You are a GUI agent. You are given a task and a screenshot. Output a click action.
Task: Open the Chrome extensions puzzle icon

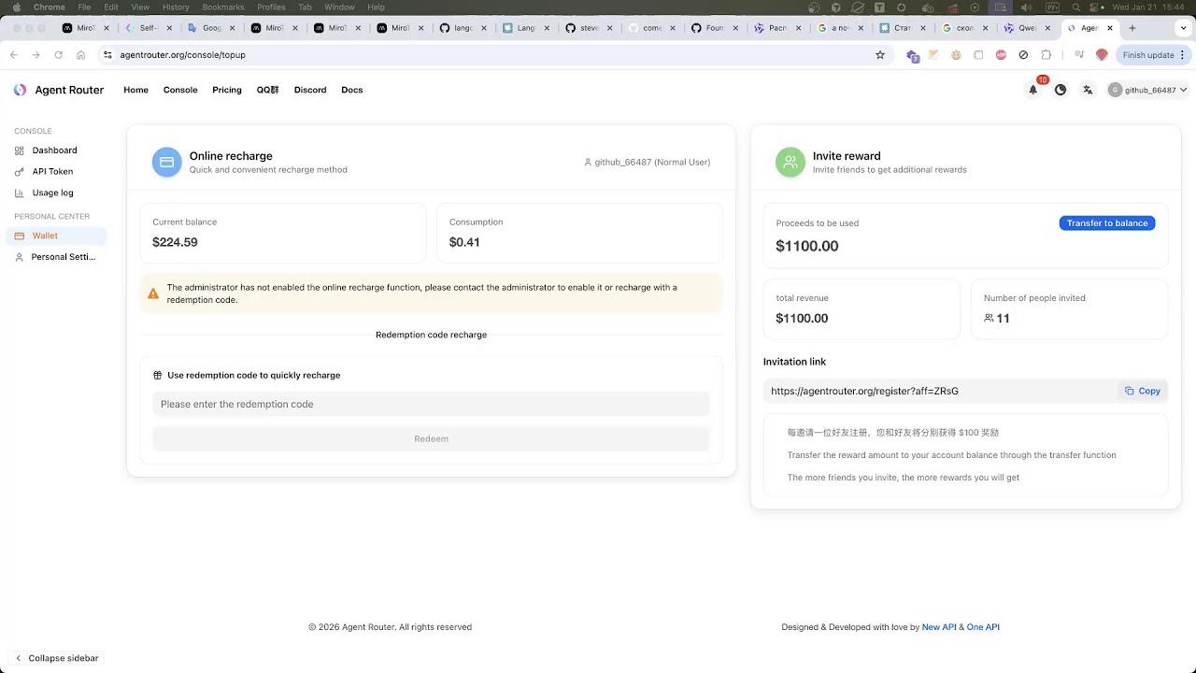click(1046, 55)
